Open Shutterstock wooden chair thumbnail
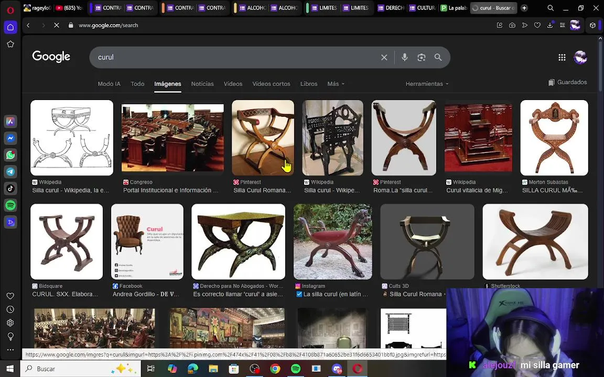 click(x=535, y=241)
